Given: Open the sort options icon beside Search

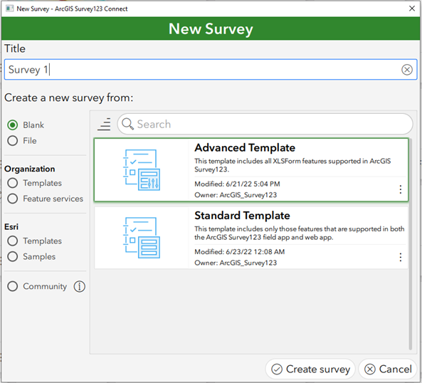Looking at the screenshot, I should coord(104,124).
